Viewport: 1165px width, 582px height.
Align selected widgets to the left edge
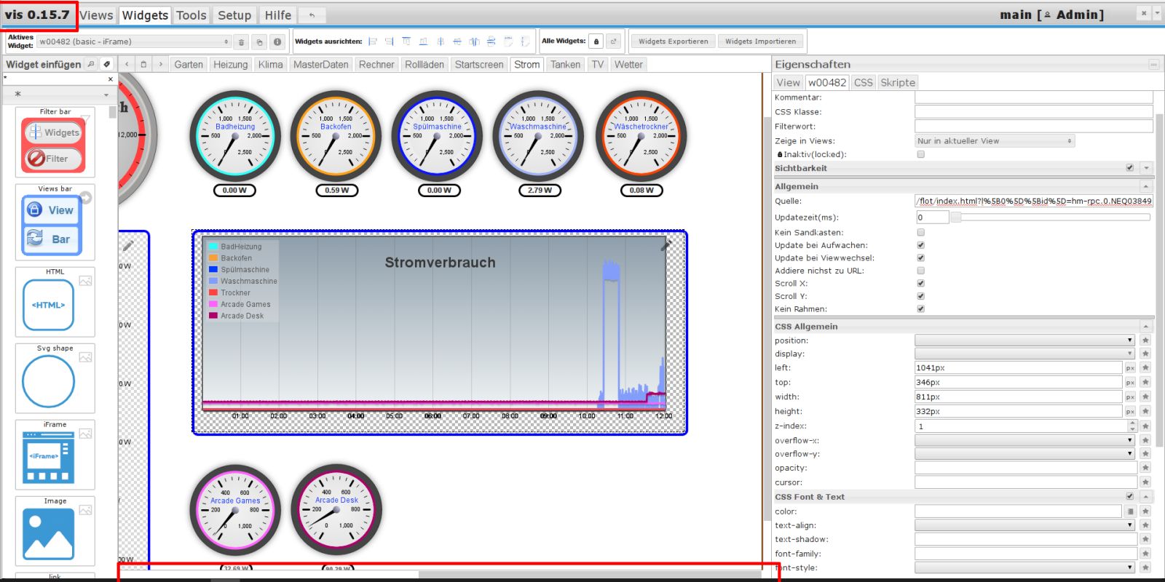373,41
